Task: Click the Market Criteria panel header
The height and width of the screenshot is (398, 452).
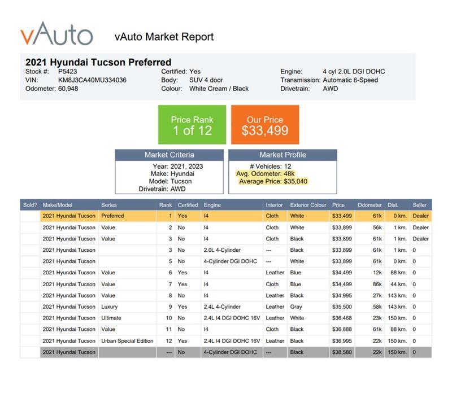Action: pos(169,155)
